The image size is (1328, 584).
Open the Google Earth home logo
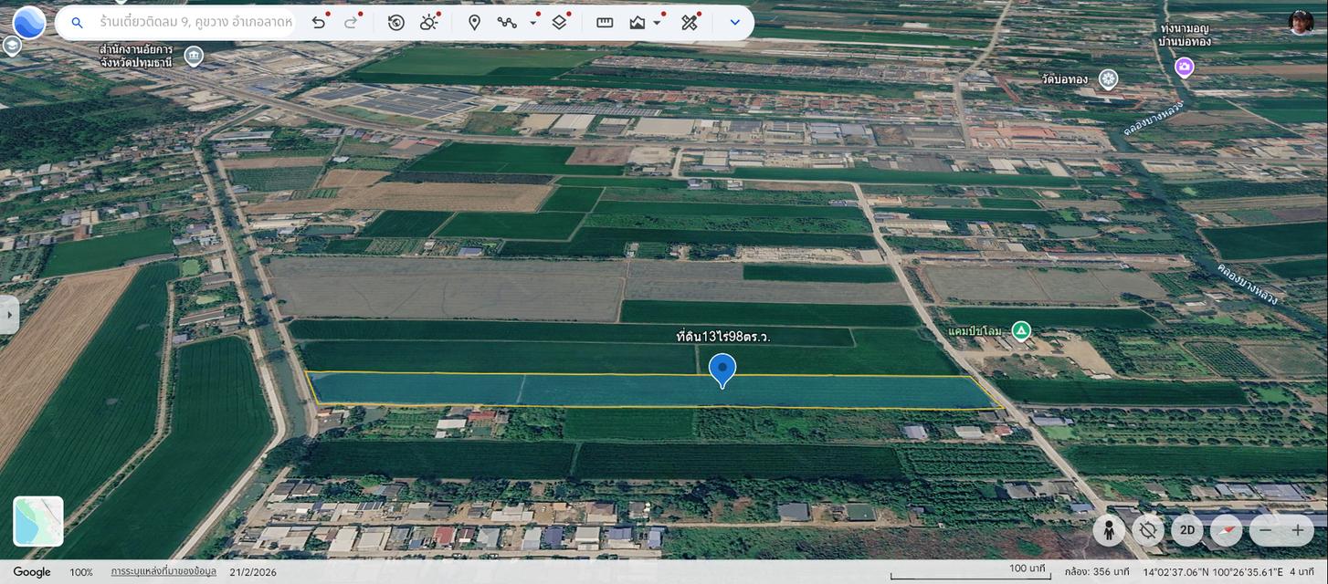[x=29, y=22]
